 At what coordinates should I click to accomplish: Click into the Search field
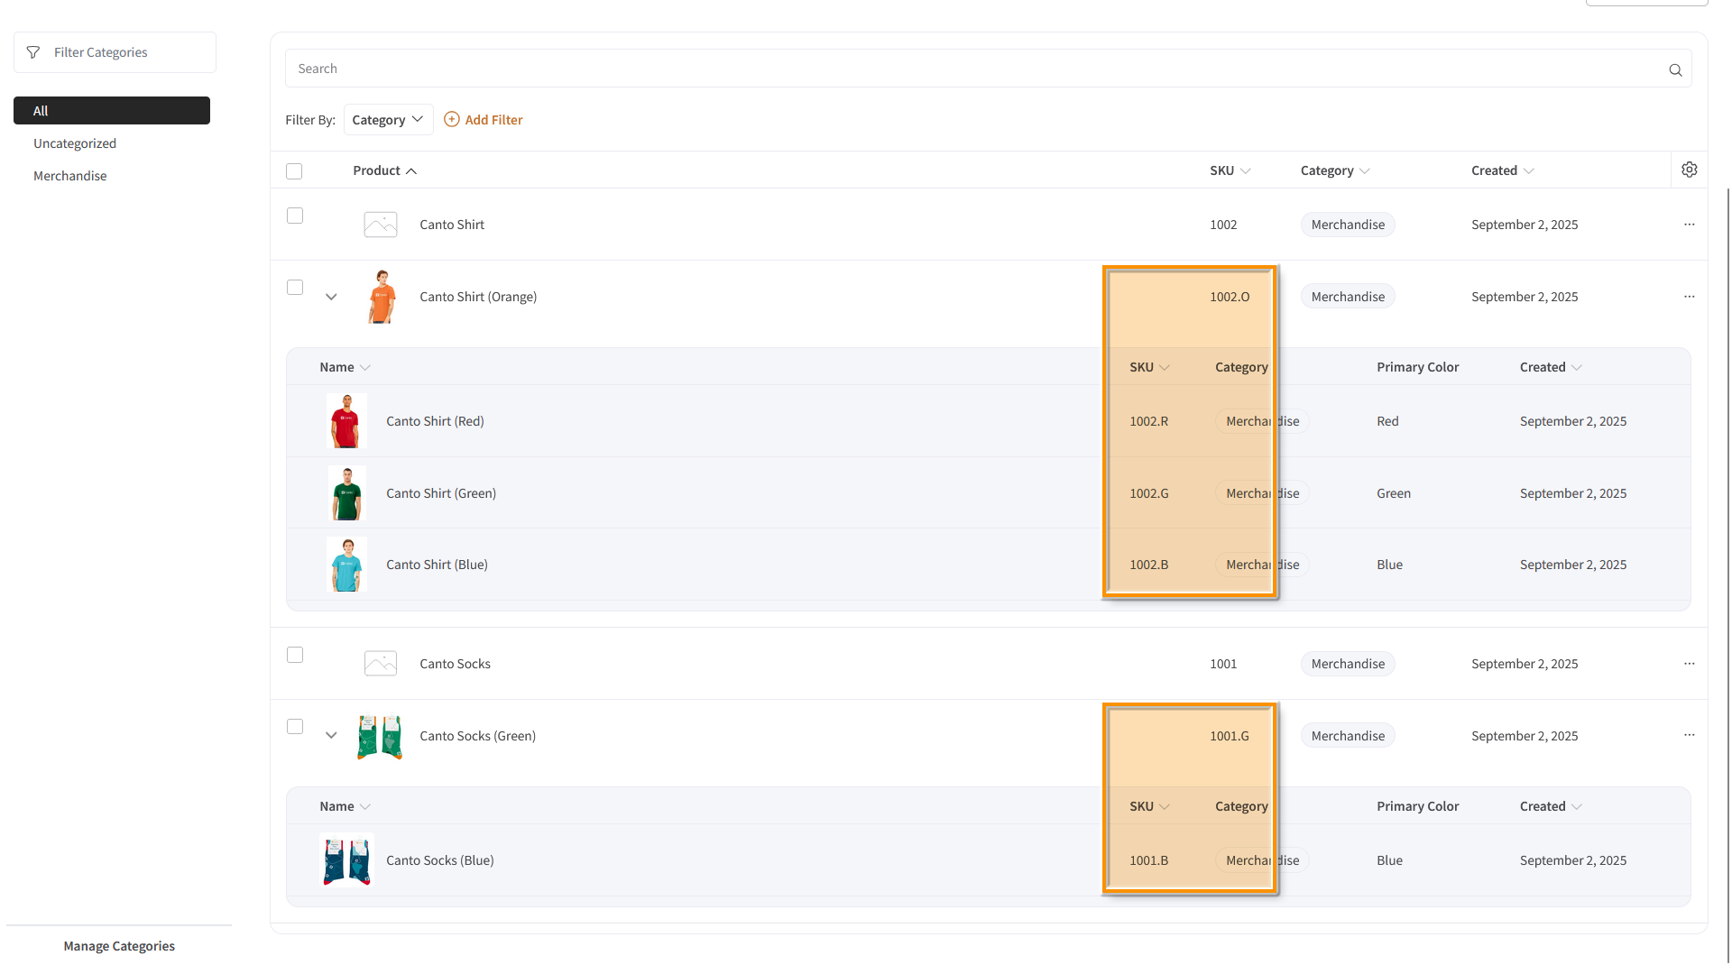(974, 69)
